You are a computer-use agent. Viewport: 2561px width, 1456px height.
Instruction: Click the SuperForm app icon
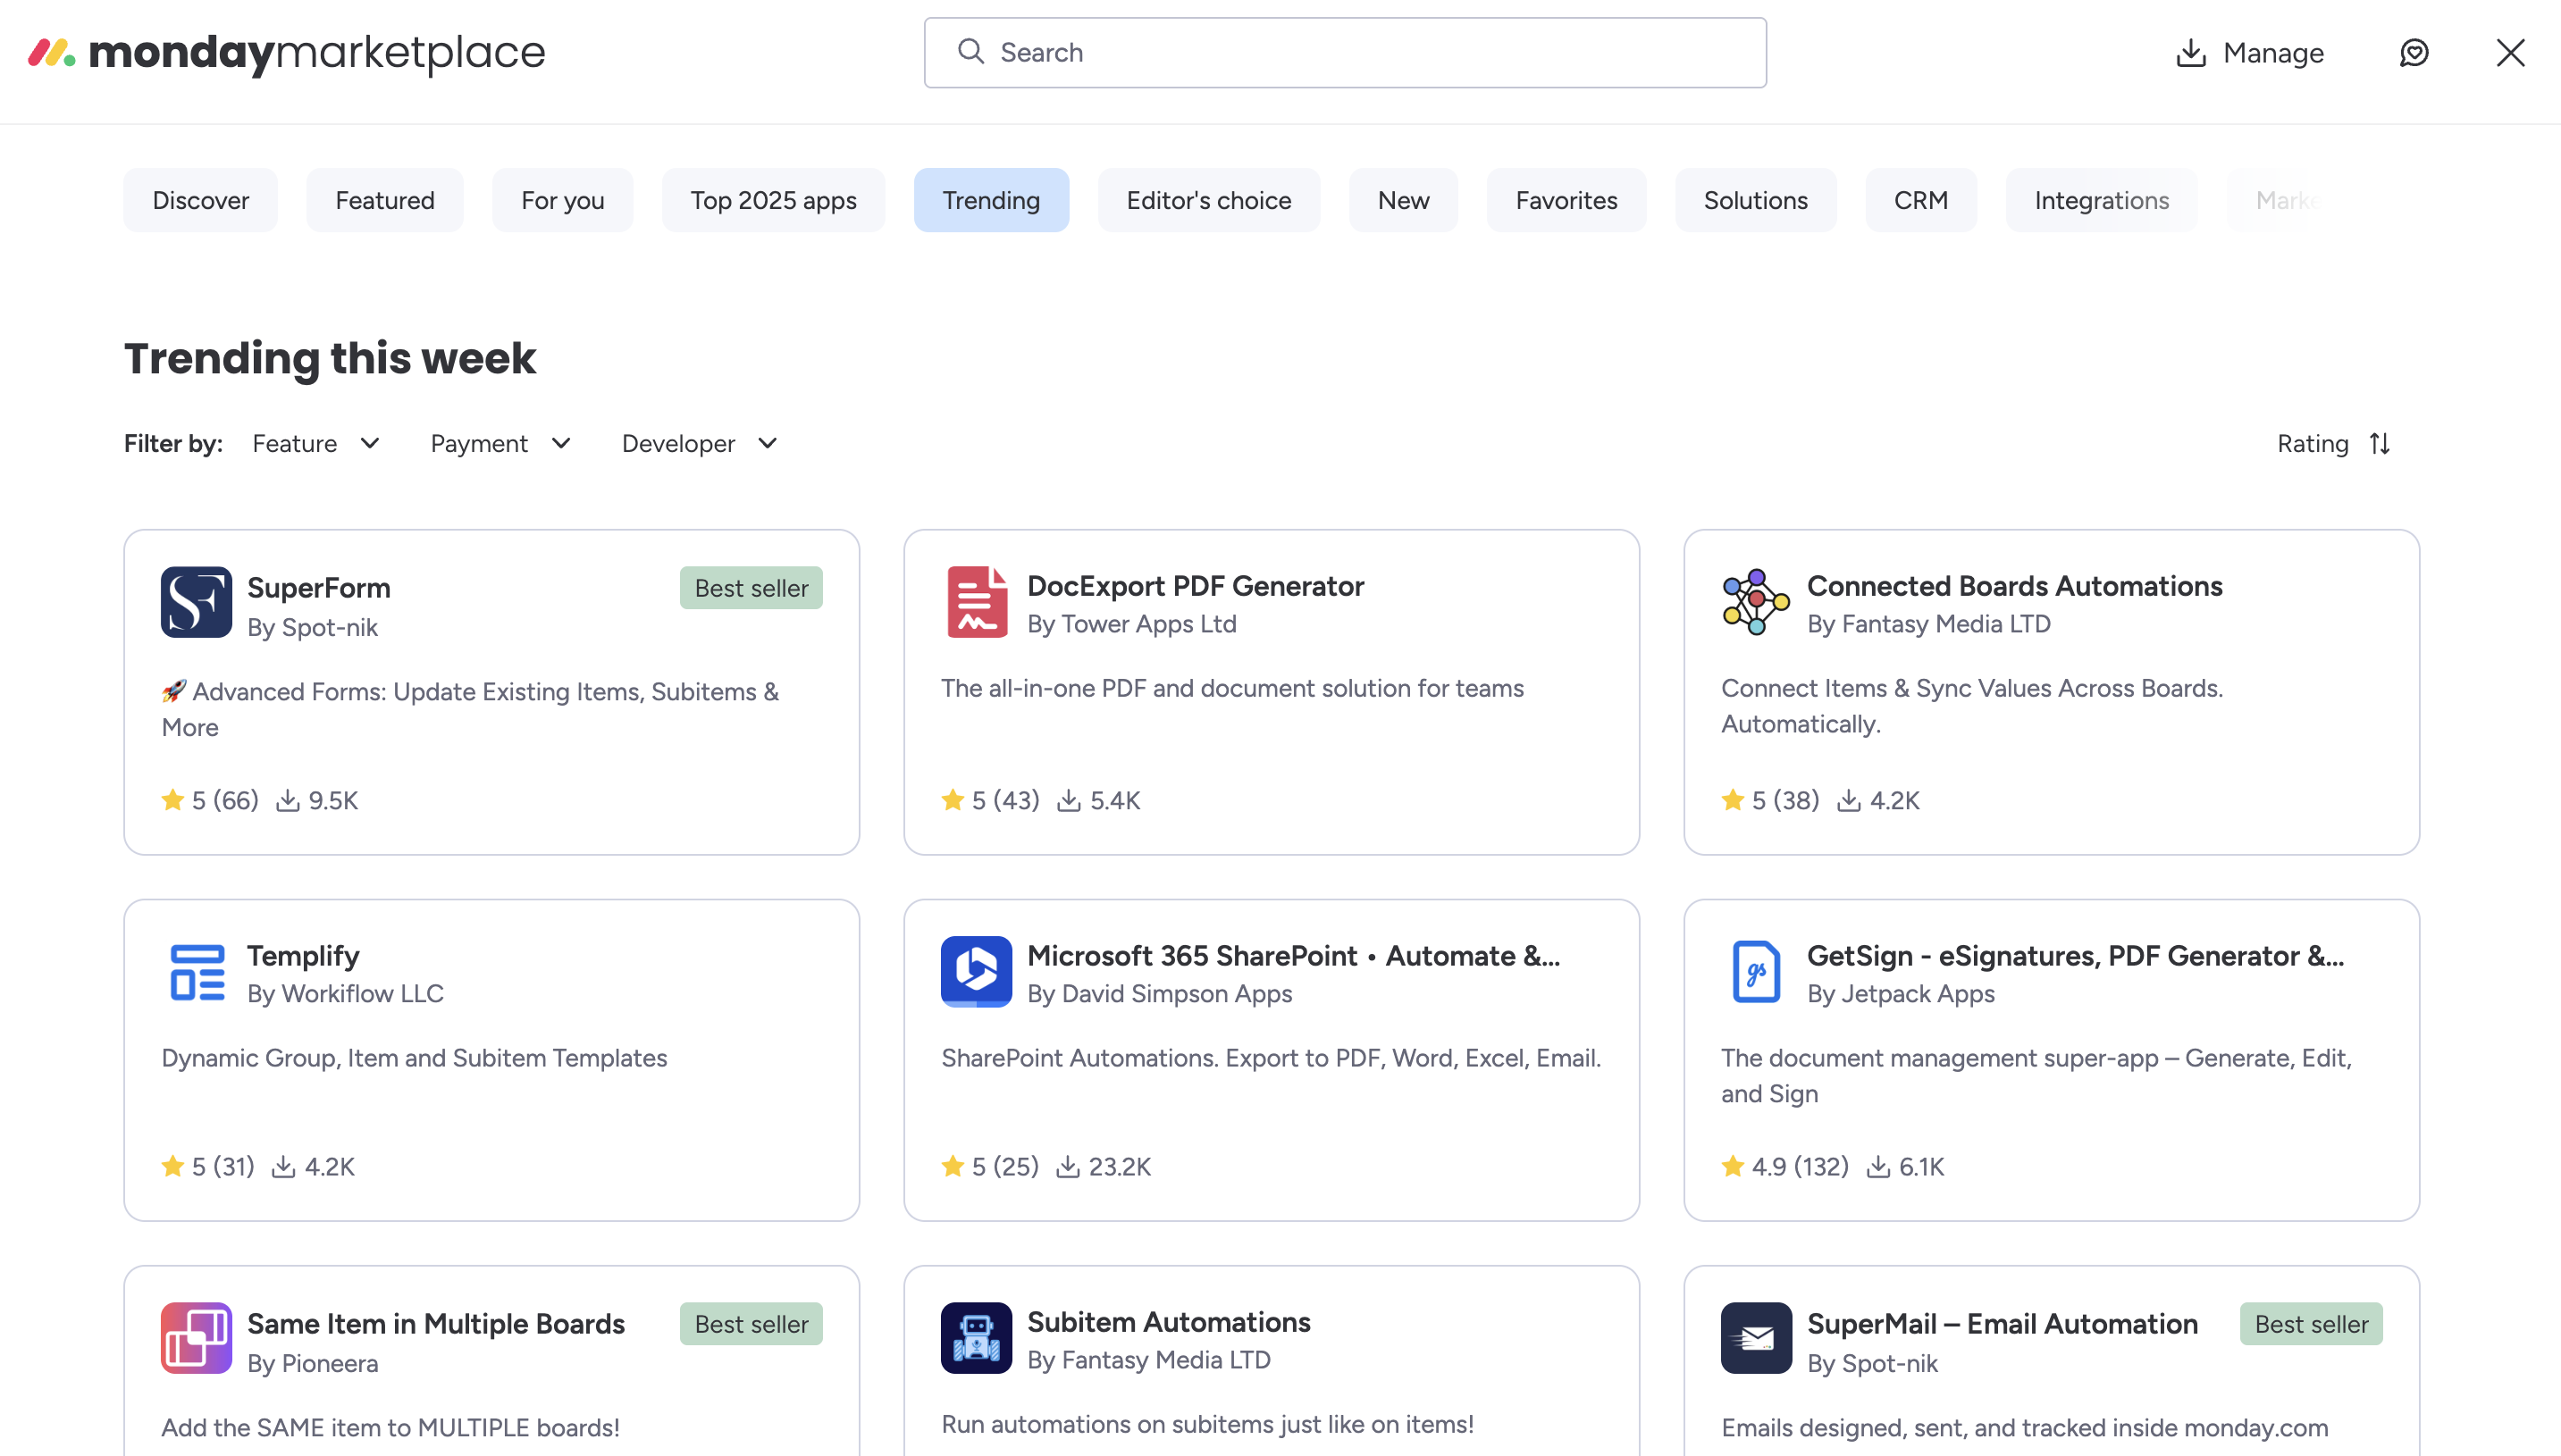pyautogui.click(x=196, y=602)
